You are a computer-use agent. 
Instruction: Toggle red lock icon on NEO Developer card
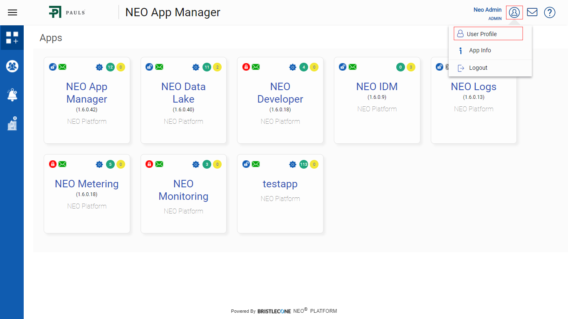tap(246, 67)
